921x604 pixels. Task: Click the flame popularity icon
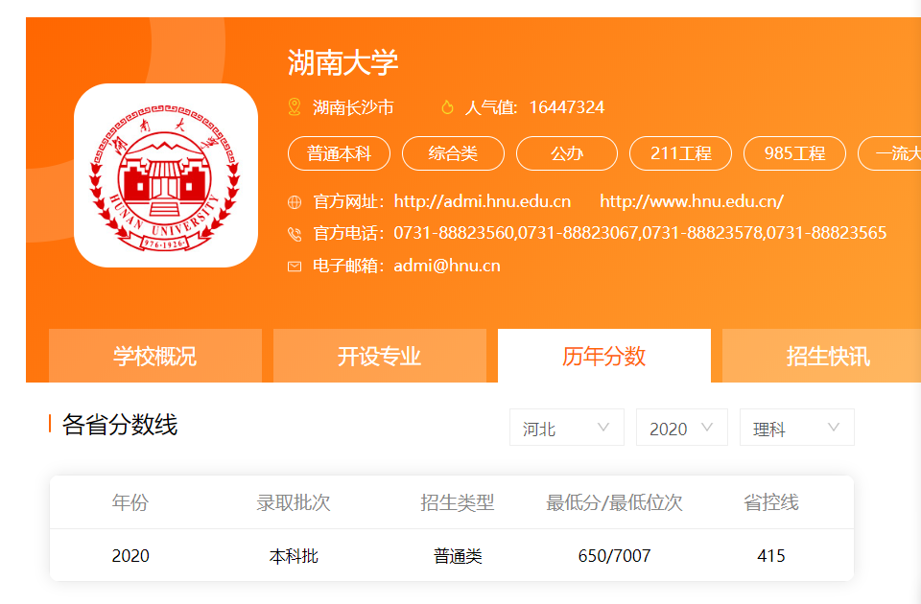pos(447,106)
